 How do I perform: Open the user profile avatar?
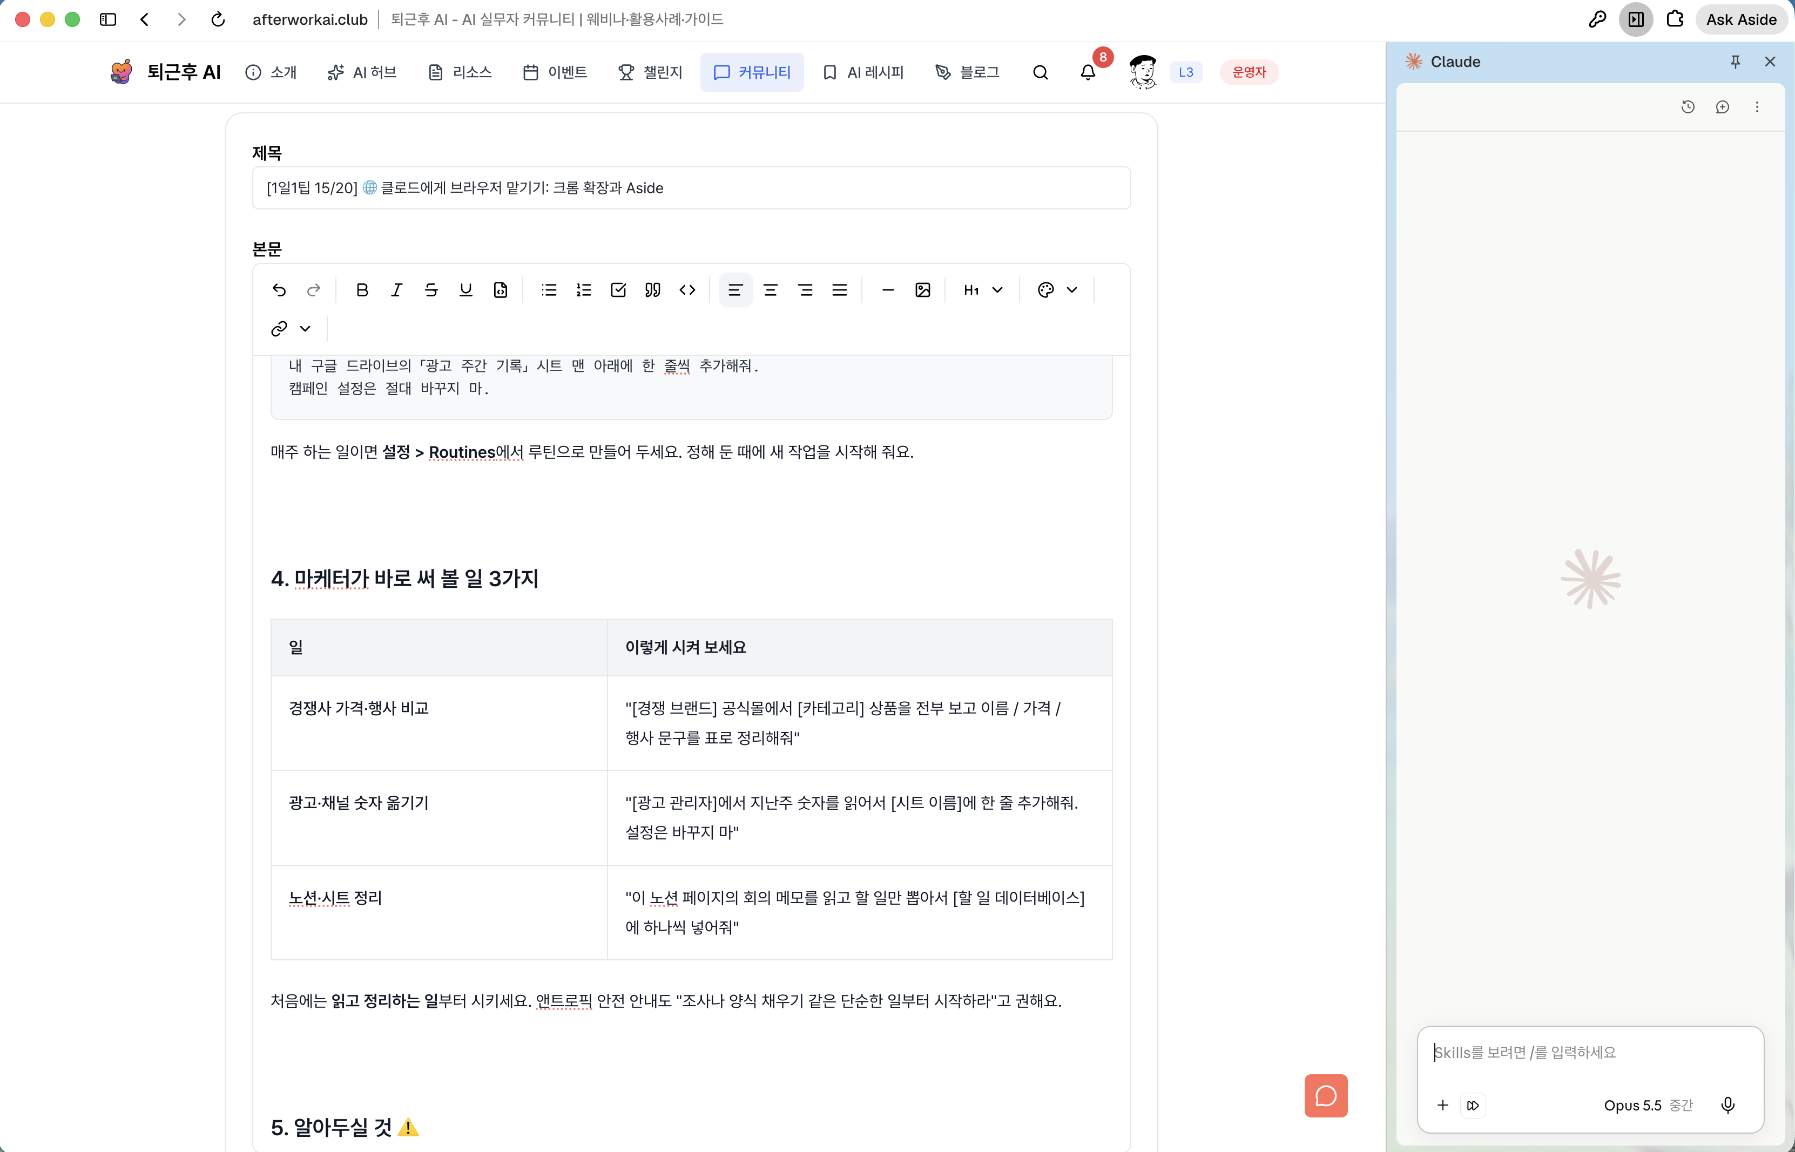pos(1143,72)
